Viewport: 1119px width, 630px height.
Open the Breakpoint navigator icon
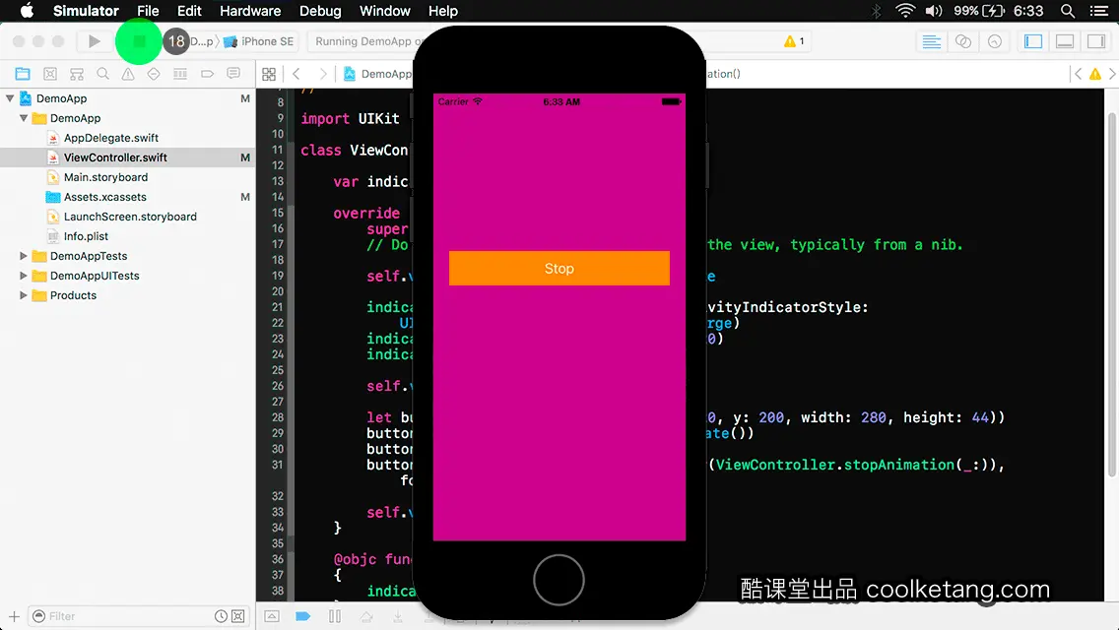point(207,74)
